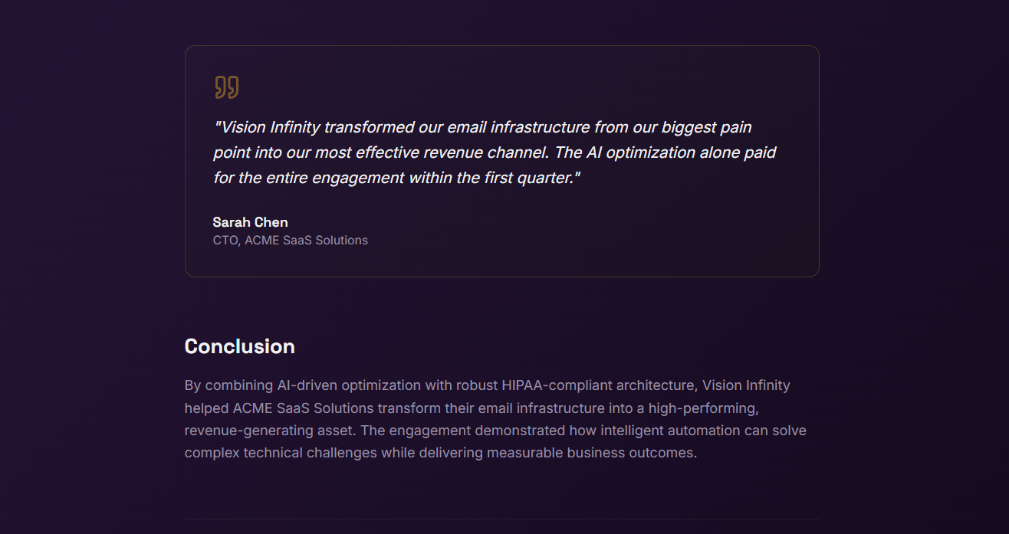Click the author name Sarah Chen
The width and height of the screenshot is (1009, 534).
click(x=251, y=222)
